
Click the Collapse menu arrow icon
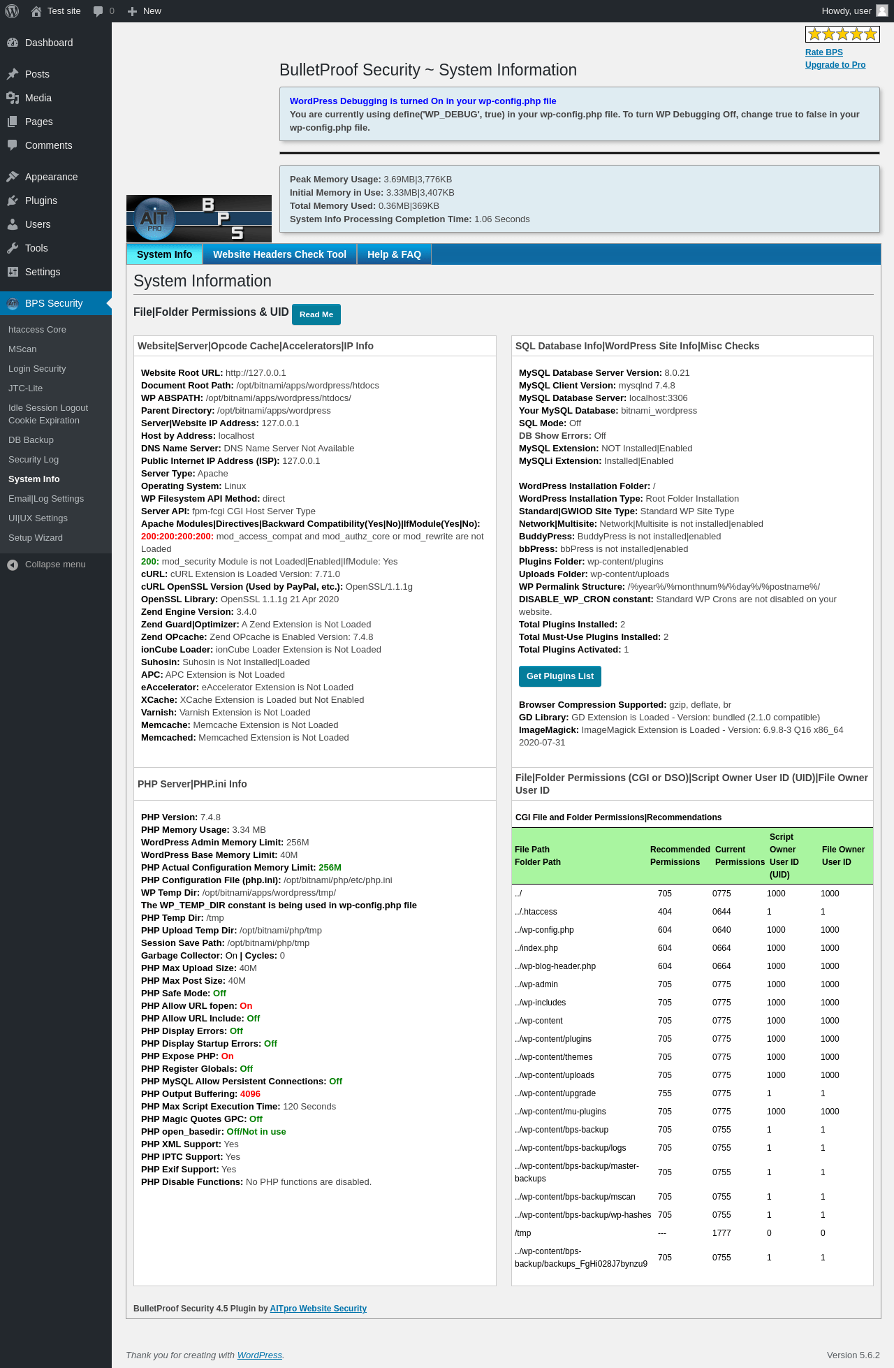tap(13, 565)
